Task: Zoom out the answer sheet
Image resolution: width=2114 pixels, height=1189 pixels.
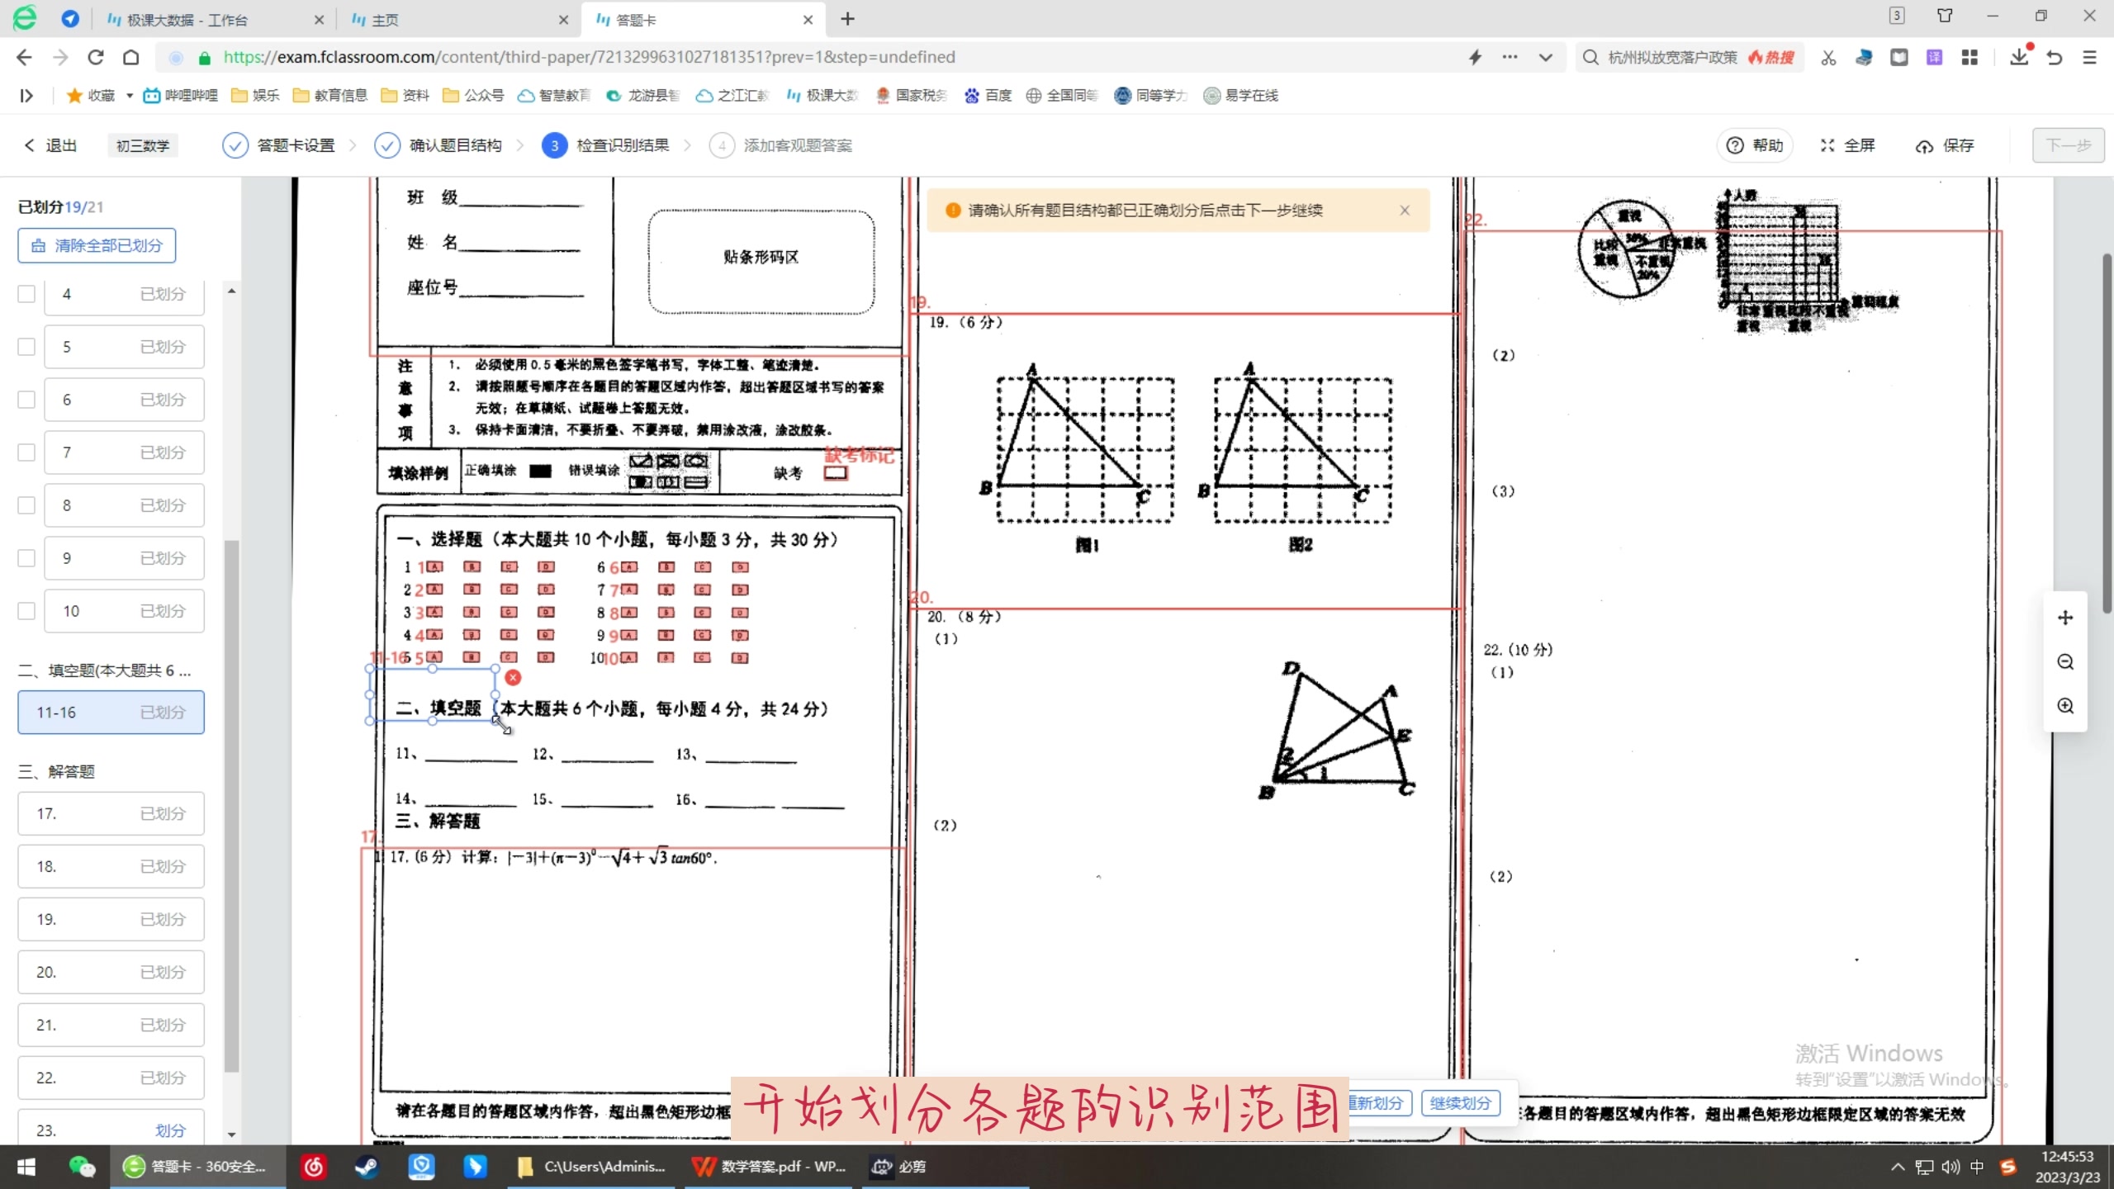Action: 2065,661
